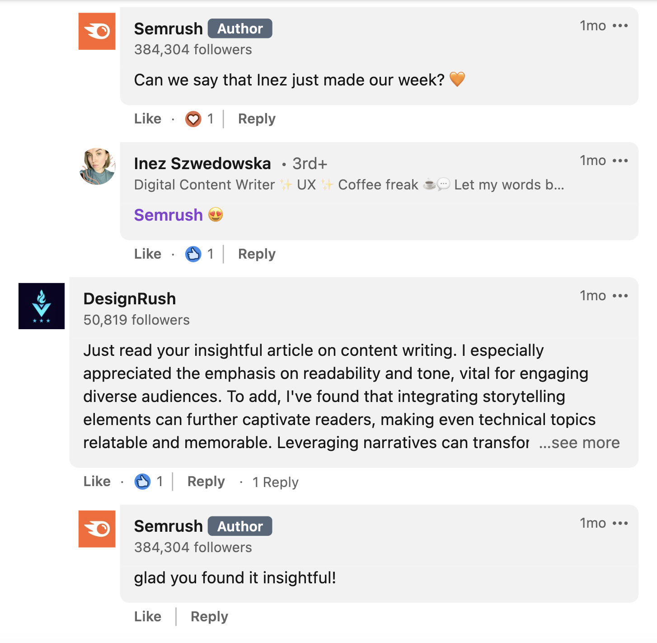
Task: Click the thumbs-up reaction on Inez's comment
Action: point(193,254)
